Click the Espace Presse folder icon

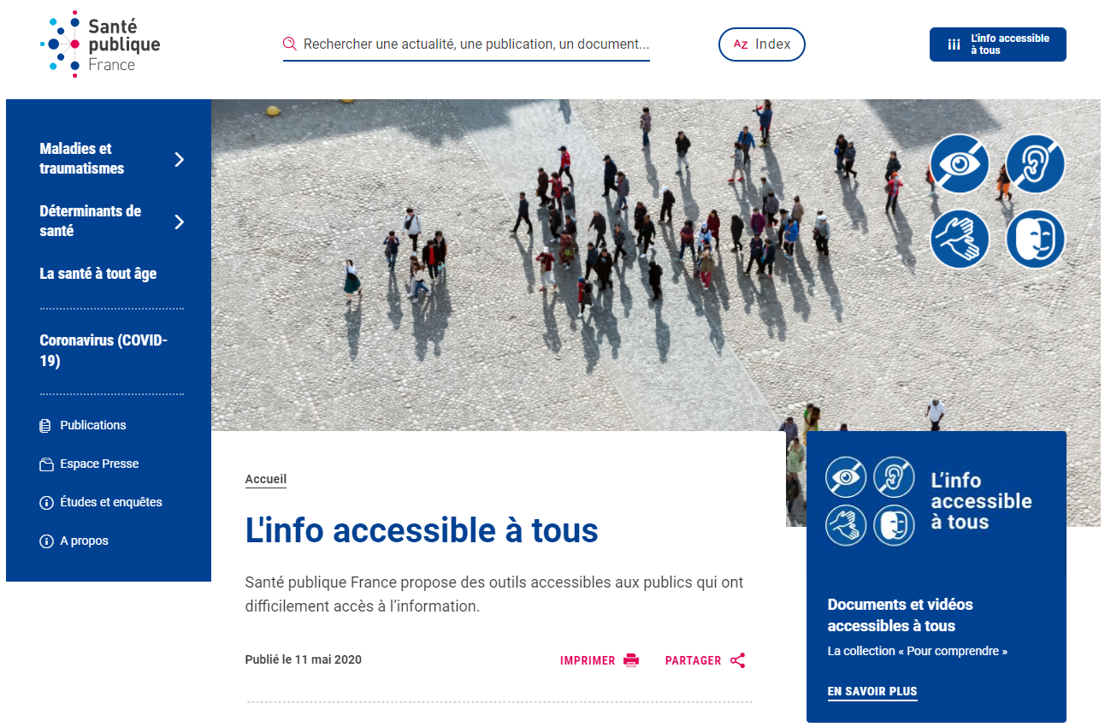(x=46, y=464)
